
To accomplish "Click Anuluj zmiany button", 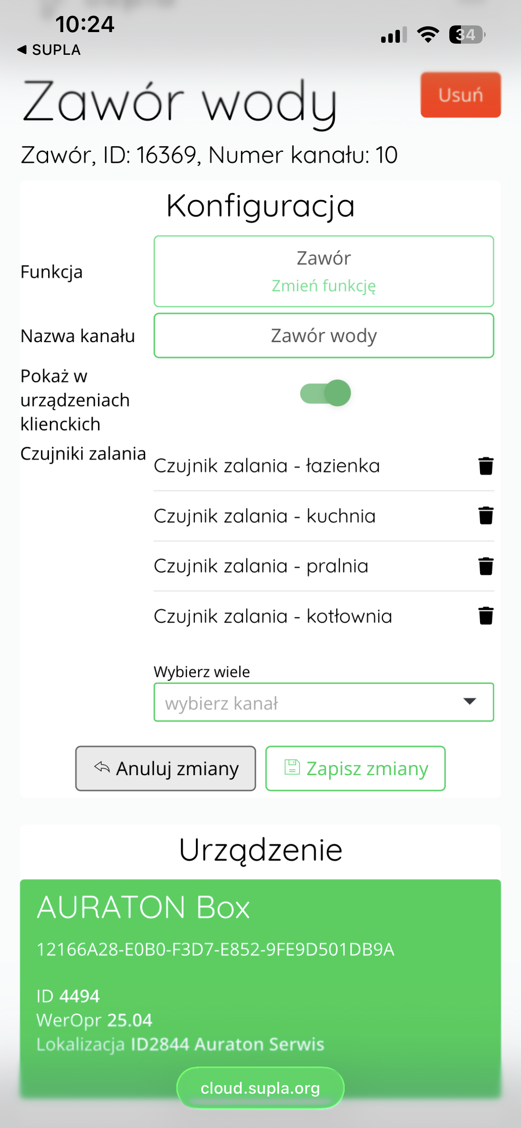I will point(166,768).
